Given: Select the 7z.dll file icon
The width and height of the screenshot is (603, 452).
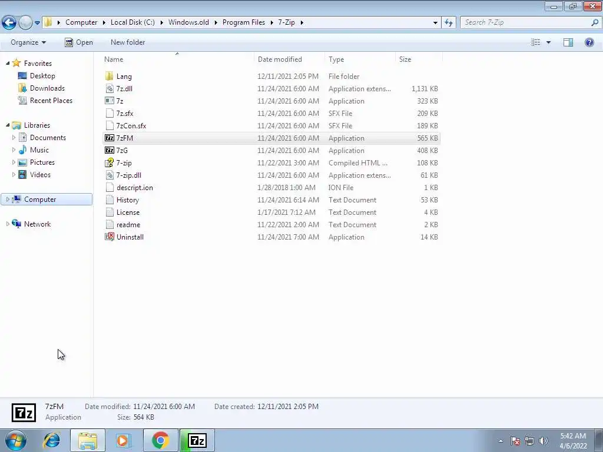Looking at the screenshot, I should [109, 88].
